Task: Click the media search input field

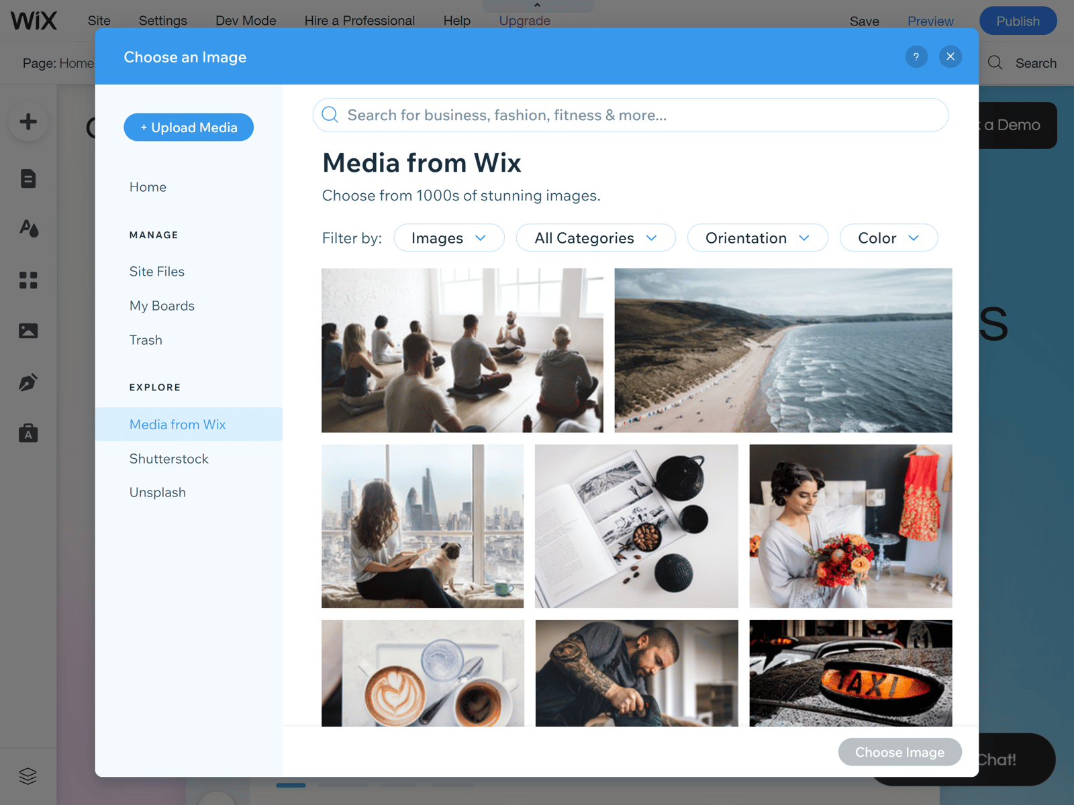Action: coord(630,115)
